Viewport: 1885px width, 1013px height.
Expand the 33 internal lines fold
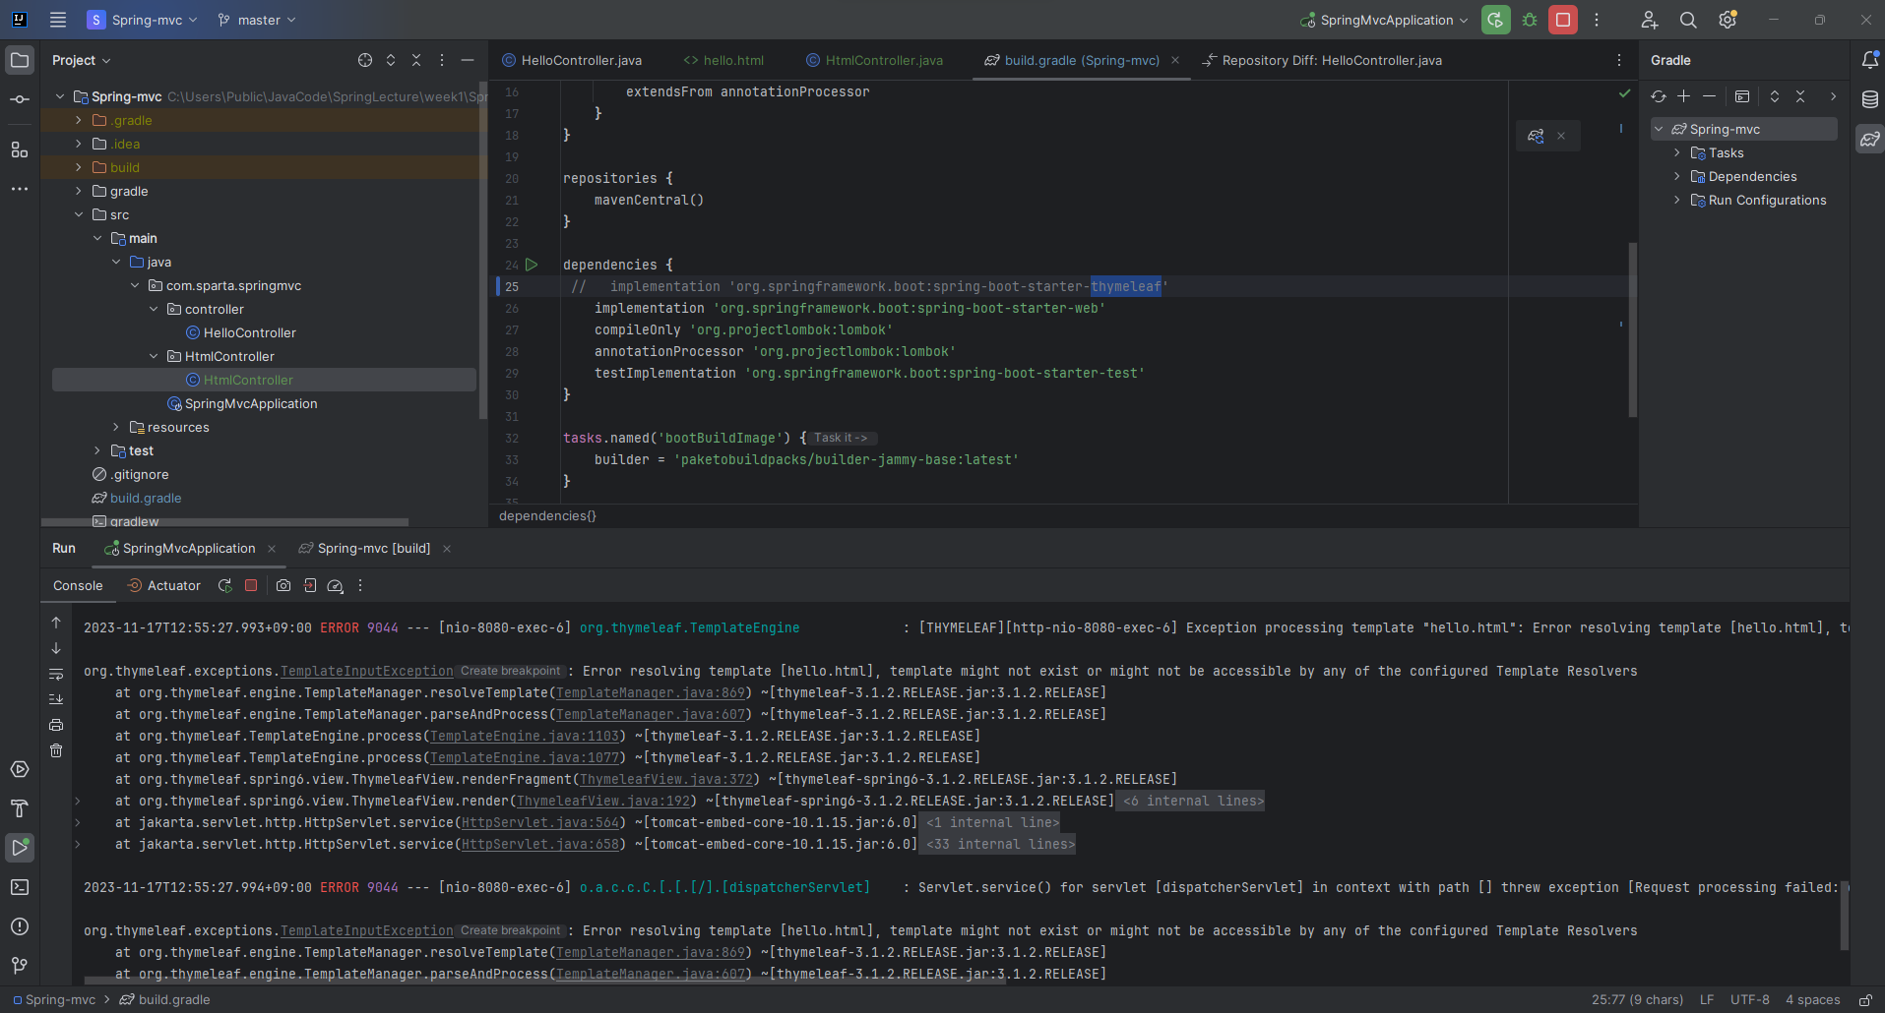(x=1000, y=844)
